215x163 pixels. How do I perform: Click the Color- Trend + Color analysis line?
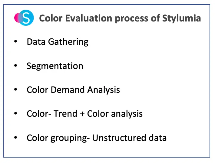(x=84, y=114)
